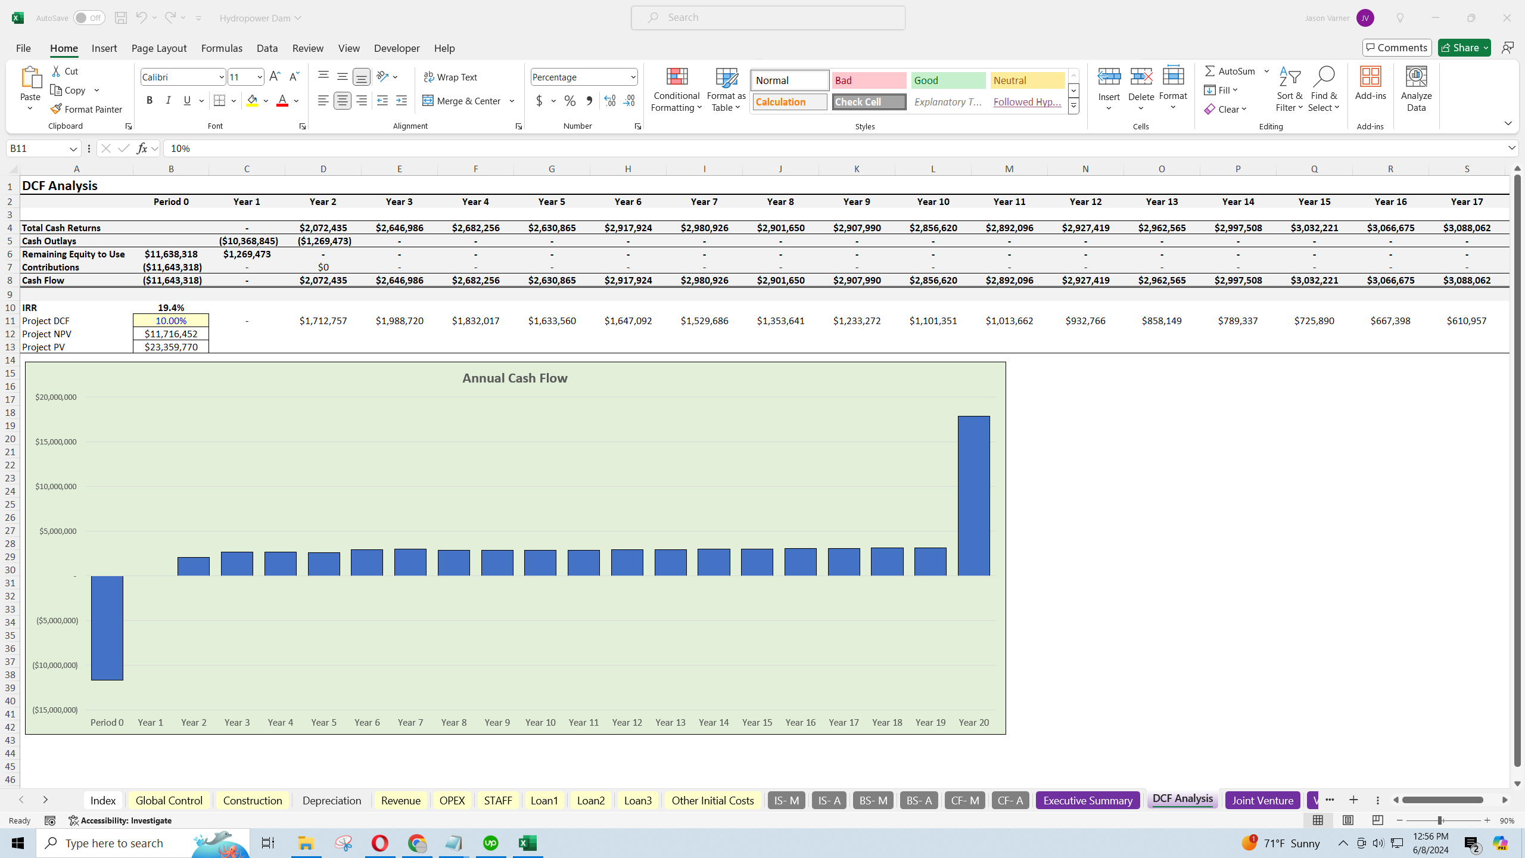Launch Analyze Data pane

tap(1416, 89)
